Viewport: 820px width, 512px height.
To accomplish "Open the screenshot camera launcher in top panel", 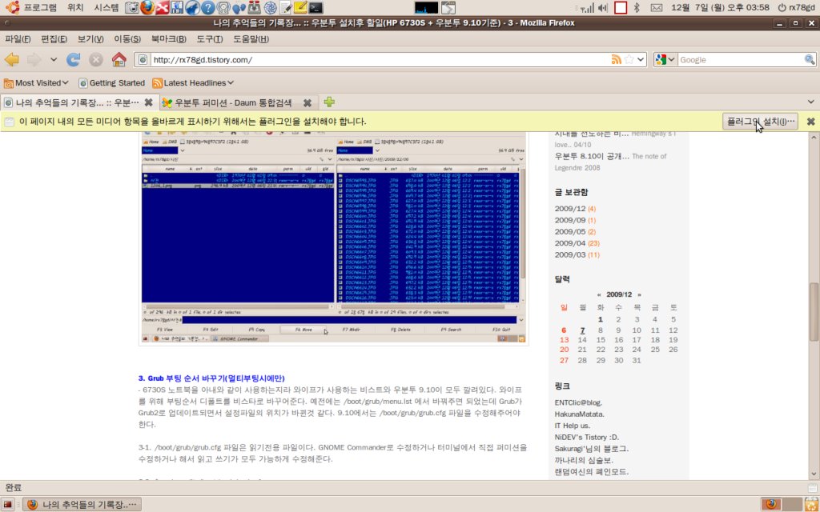I will pos(132,7).
